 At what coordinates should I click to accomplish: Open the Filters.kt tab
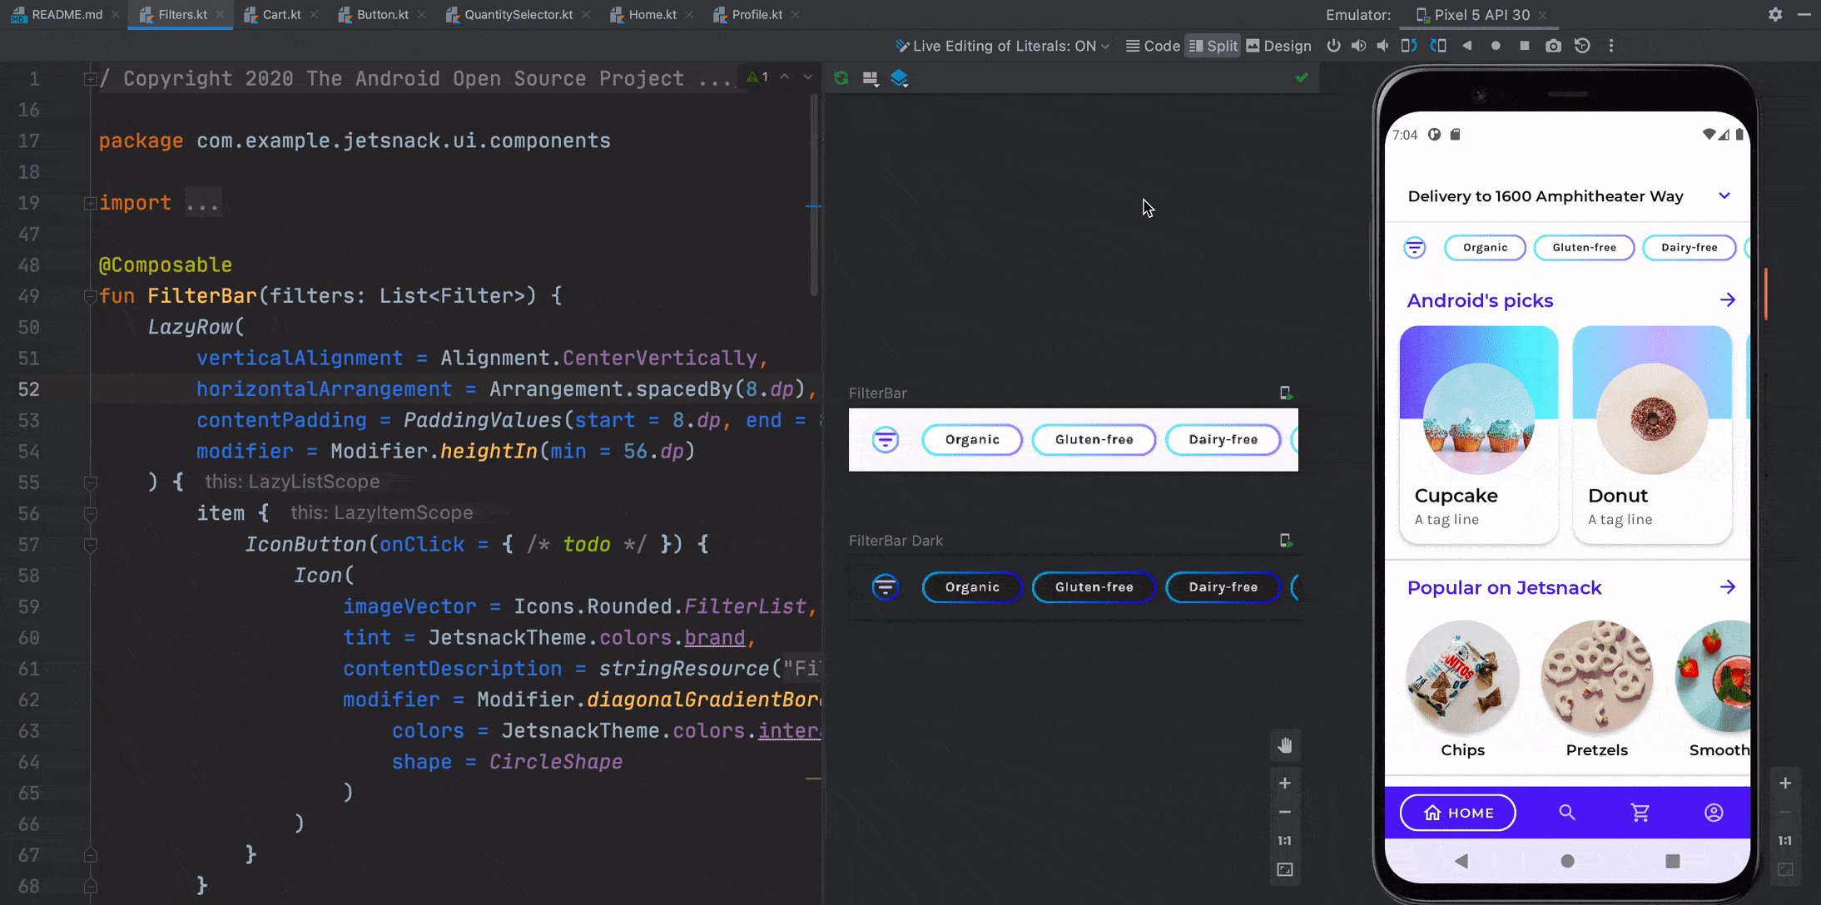point(180,14)
